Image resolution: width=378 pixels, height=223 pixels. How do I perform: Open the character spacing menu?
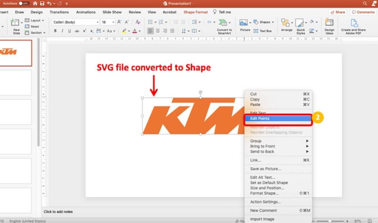point(100,31)
